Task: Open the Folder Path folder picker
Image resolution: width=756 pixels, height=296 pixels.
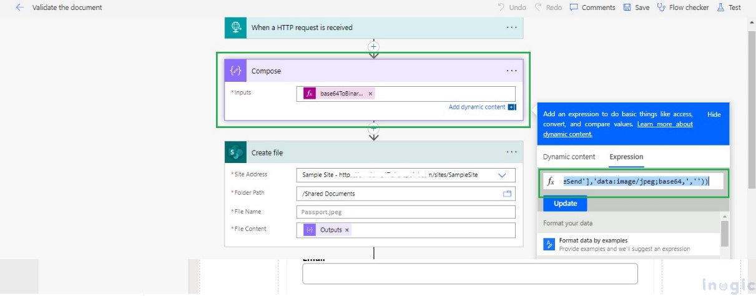Action: click(x=507, y=194)
